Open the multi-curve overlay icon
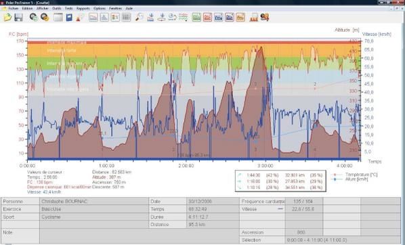405x245 pixels. [x=184, y=18]
